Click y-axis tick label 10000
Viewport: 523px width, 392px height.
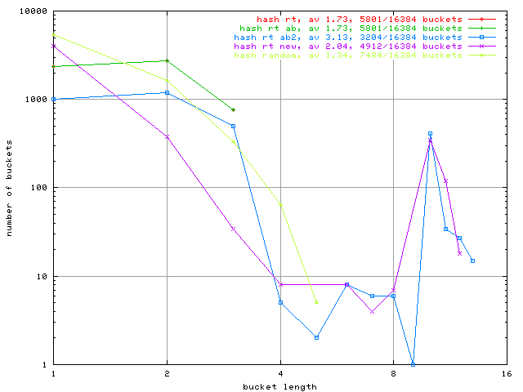34,11
